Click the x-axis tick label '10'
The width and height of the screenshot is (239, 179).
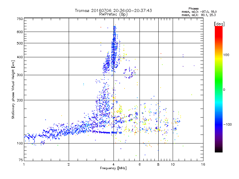pos(173,164)
